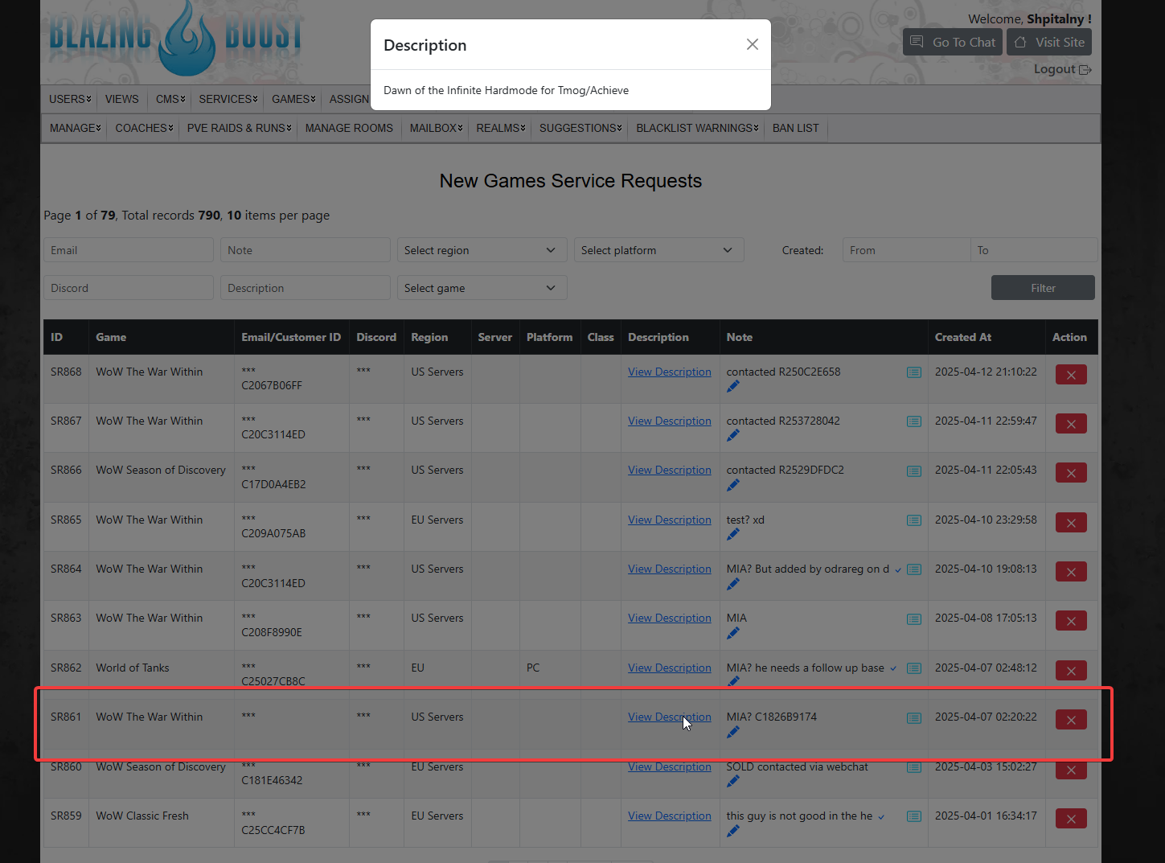The height and width of the screenshot is (863, 1165).
Task: Expand the REALMS submenu
Action: (500, 128)
